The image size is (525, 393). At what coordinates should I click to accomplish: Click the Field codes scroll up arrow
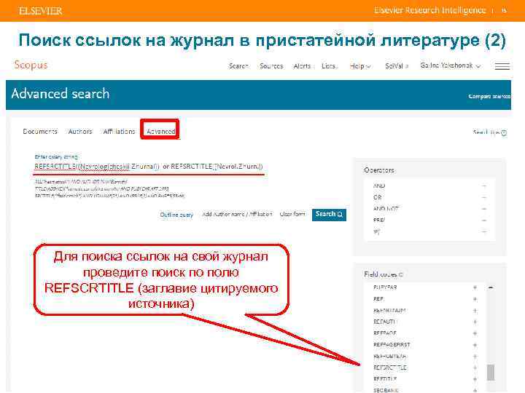[491, 287]
